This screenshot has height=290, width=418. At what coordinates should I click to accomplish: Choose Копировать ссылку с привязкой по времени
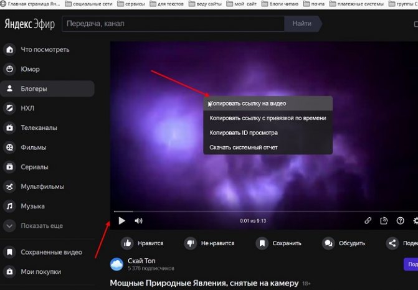pyautogui.click(x=268, y=118)
